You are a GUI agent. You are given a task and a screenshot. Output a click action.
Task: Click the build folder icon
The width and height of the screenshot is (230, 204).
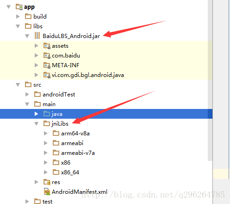pos(28,16)
